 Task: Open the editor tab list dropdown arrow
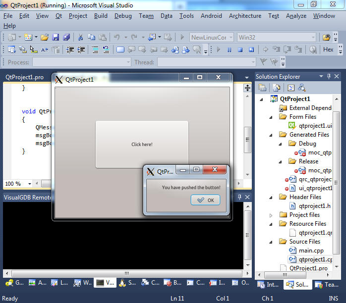[247, 77]
